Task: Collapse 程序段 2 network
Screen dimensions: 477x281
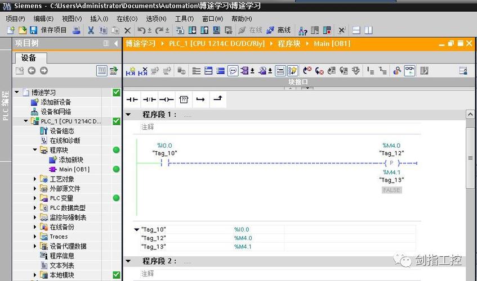Action: (x=128, y=261)
